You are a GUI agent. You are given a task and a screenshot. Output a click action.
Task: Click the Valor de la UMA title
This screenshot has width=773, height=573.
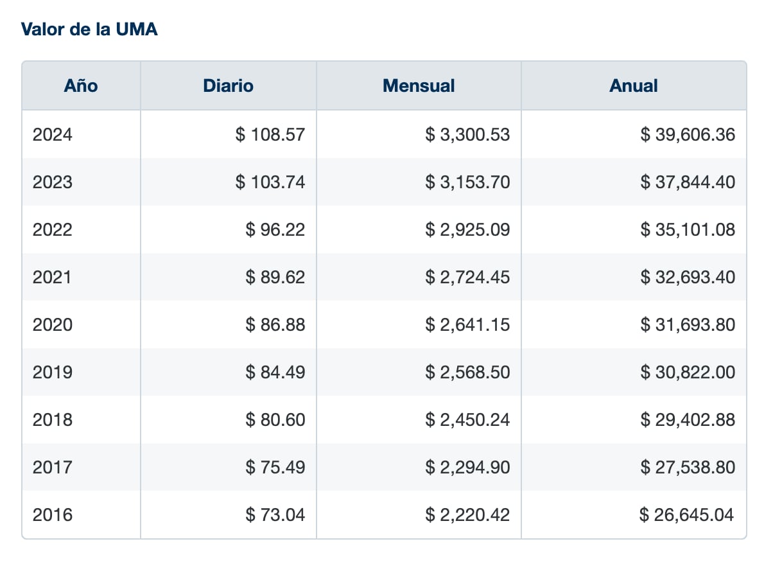click(89, 30)
